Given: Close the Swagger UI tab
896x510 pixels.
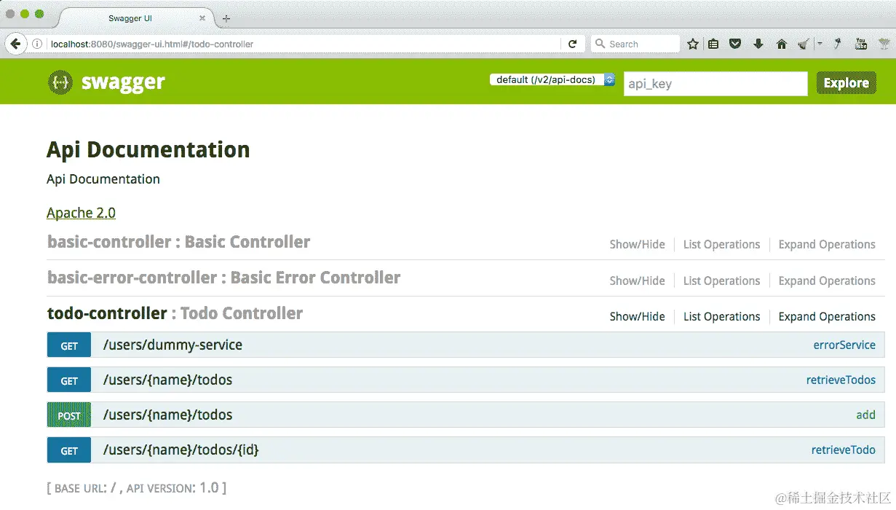Looking at the screenshot, I should tap(202, 18).
